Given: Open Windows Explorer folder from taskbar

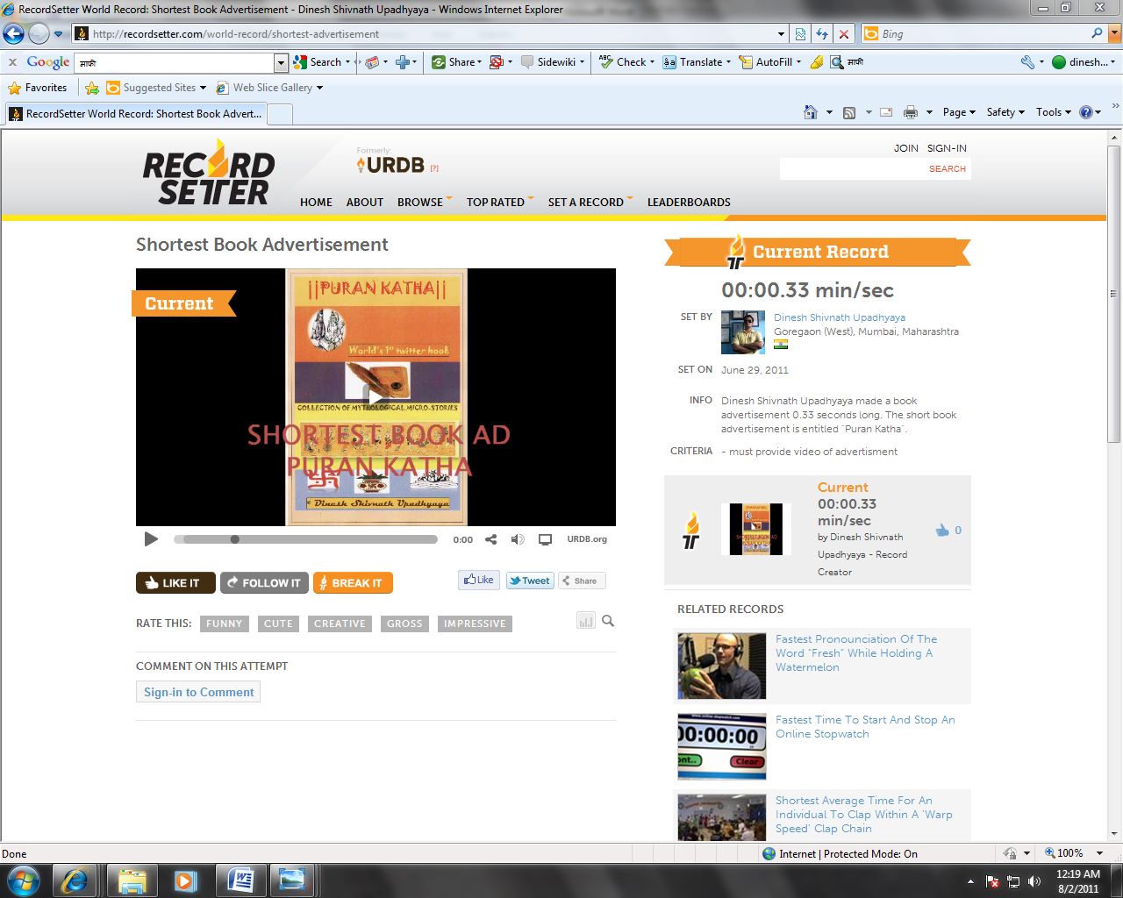Looking at the screenshot, I should click(x=132, y=880).
